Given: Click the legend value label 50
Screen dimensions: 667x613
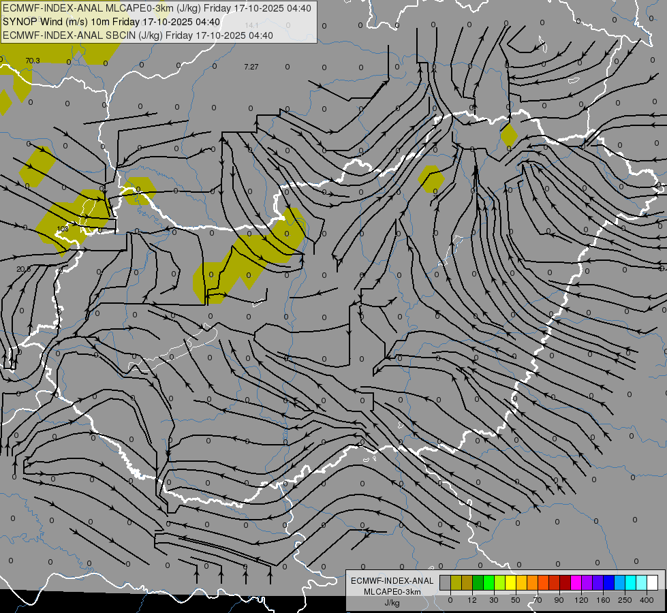Looking at the screenshot, I should [x=516, y=600].
